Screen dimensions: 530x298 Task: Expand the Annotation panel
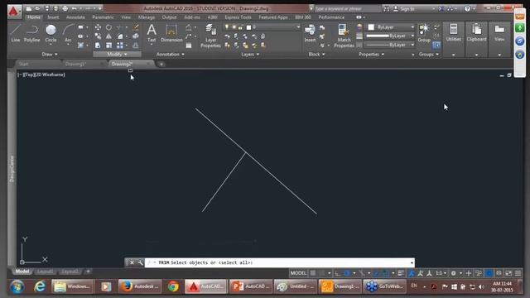pos(171,54)
